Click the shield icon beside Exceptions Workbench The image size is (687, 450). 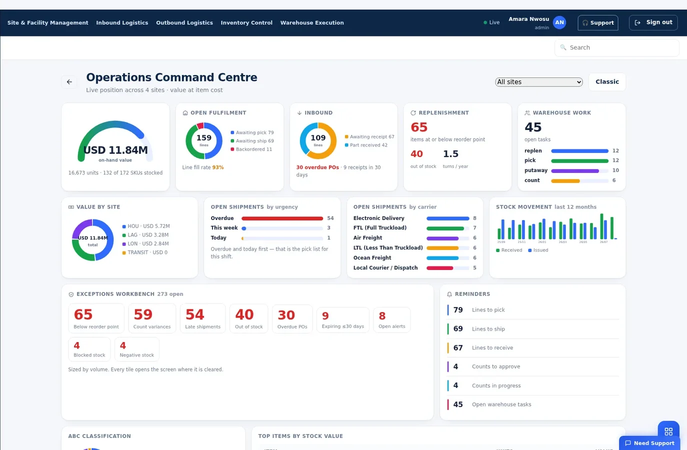[x=71, y=294]
